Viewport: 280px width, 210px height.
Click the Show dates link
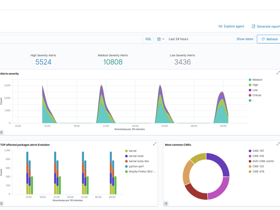click(x=245, y=39)
